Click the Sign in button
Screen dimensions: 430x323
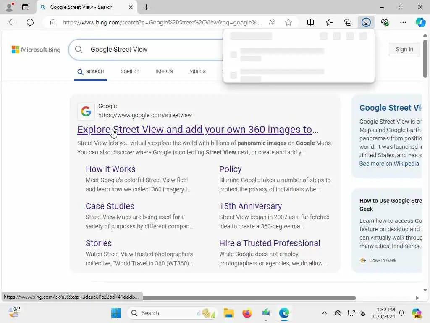click(404, 50)
